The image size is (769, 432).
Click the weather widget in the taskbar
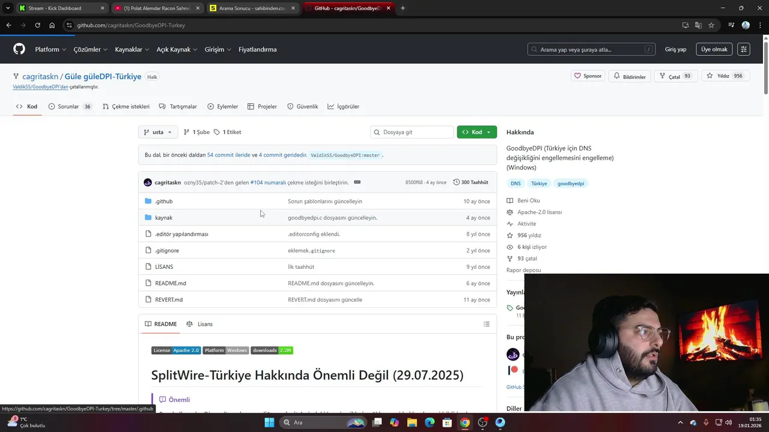click(25, 422)
